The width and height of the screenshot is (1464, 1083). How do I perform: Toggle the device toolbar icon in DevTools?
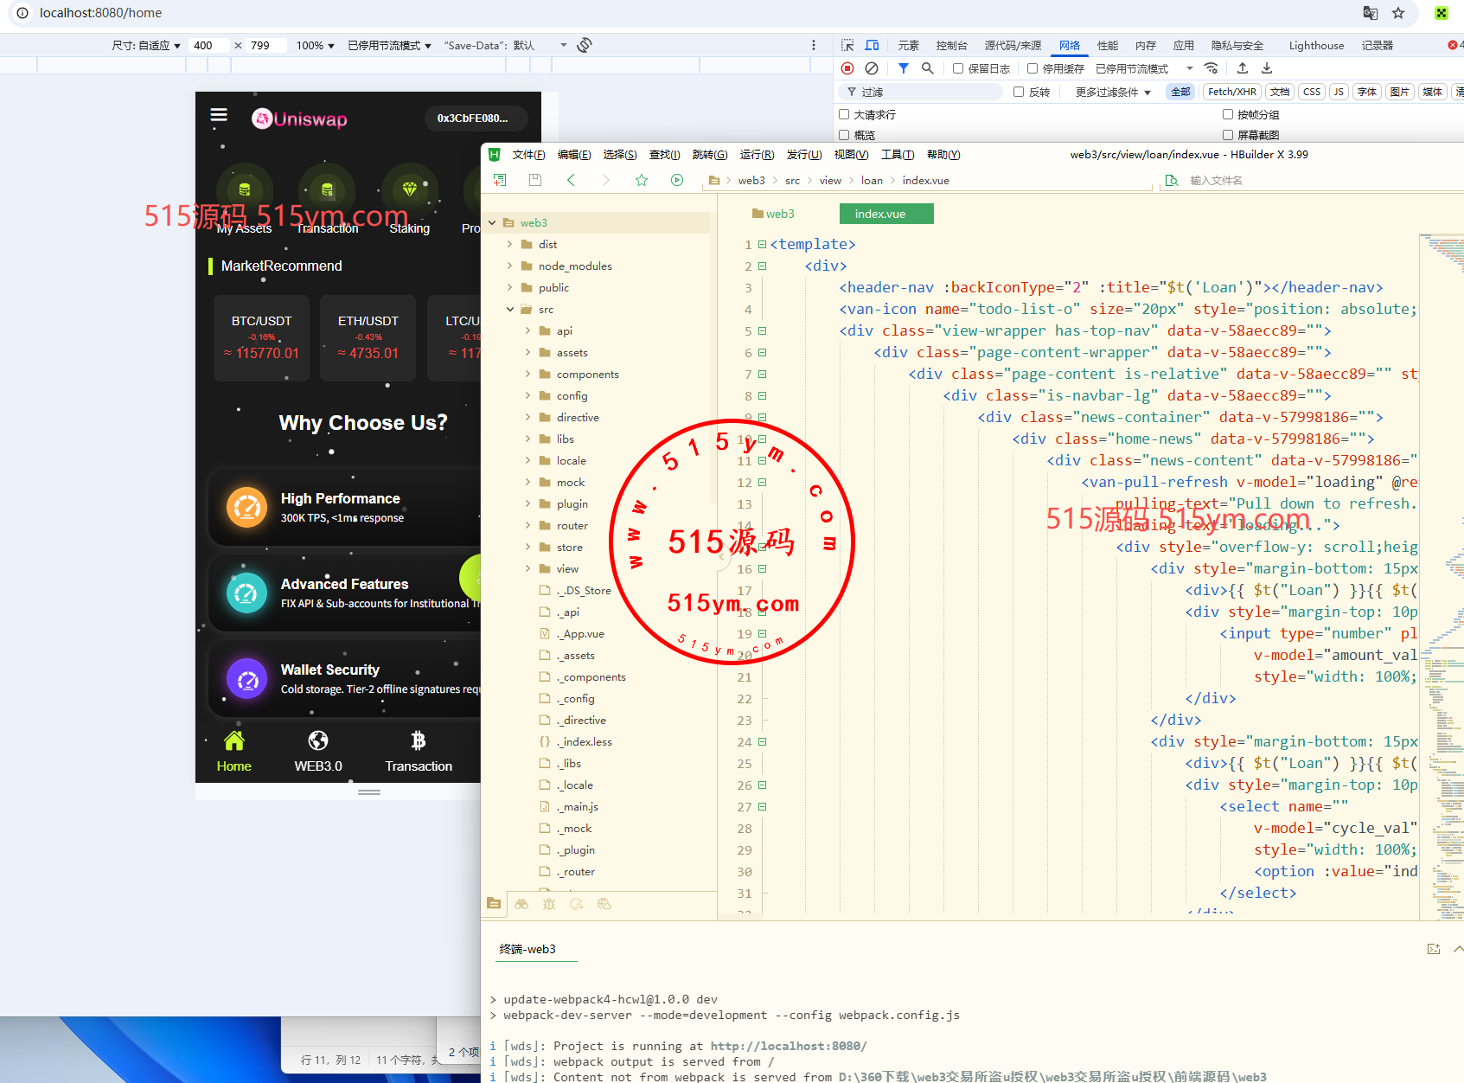pos(872,45)
